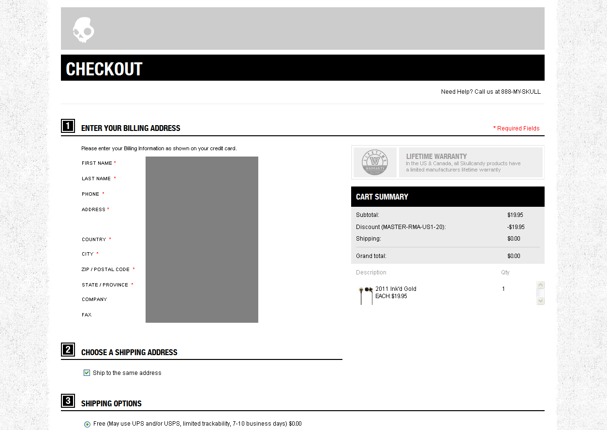Click the CHECKOUT header bar

coord(303,68)
